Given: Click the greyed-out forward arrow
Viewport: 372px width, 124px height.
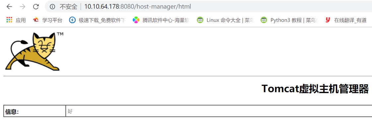Looking at the screenshot, I should click(x=23, y=7).
